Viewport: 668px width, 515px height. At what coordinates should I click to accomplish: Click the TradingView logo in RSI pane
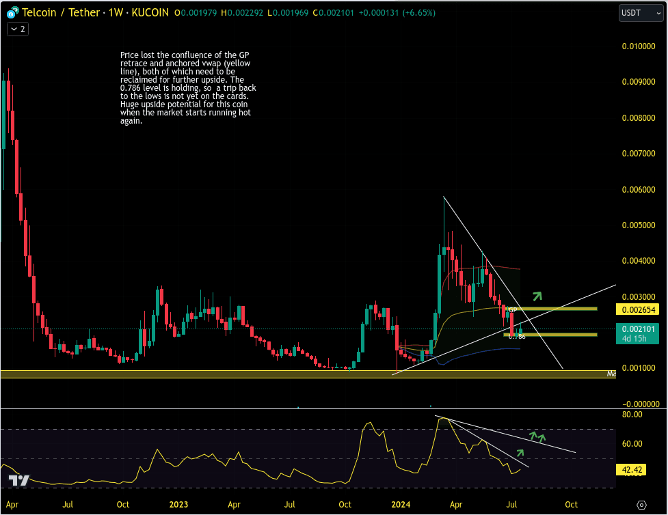(x=18, y=481)
